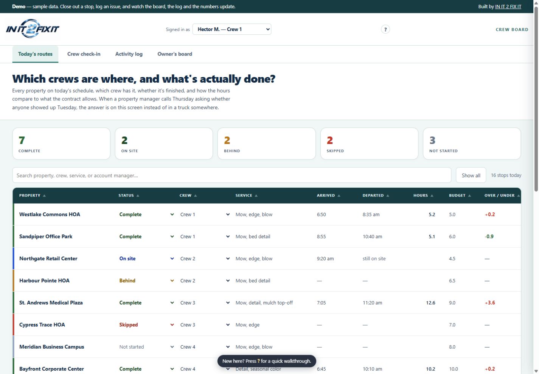Switch to Today's routes tab
Image resolution: width=539 pixels, height=374 pixels.
(35, 54)
